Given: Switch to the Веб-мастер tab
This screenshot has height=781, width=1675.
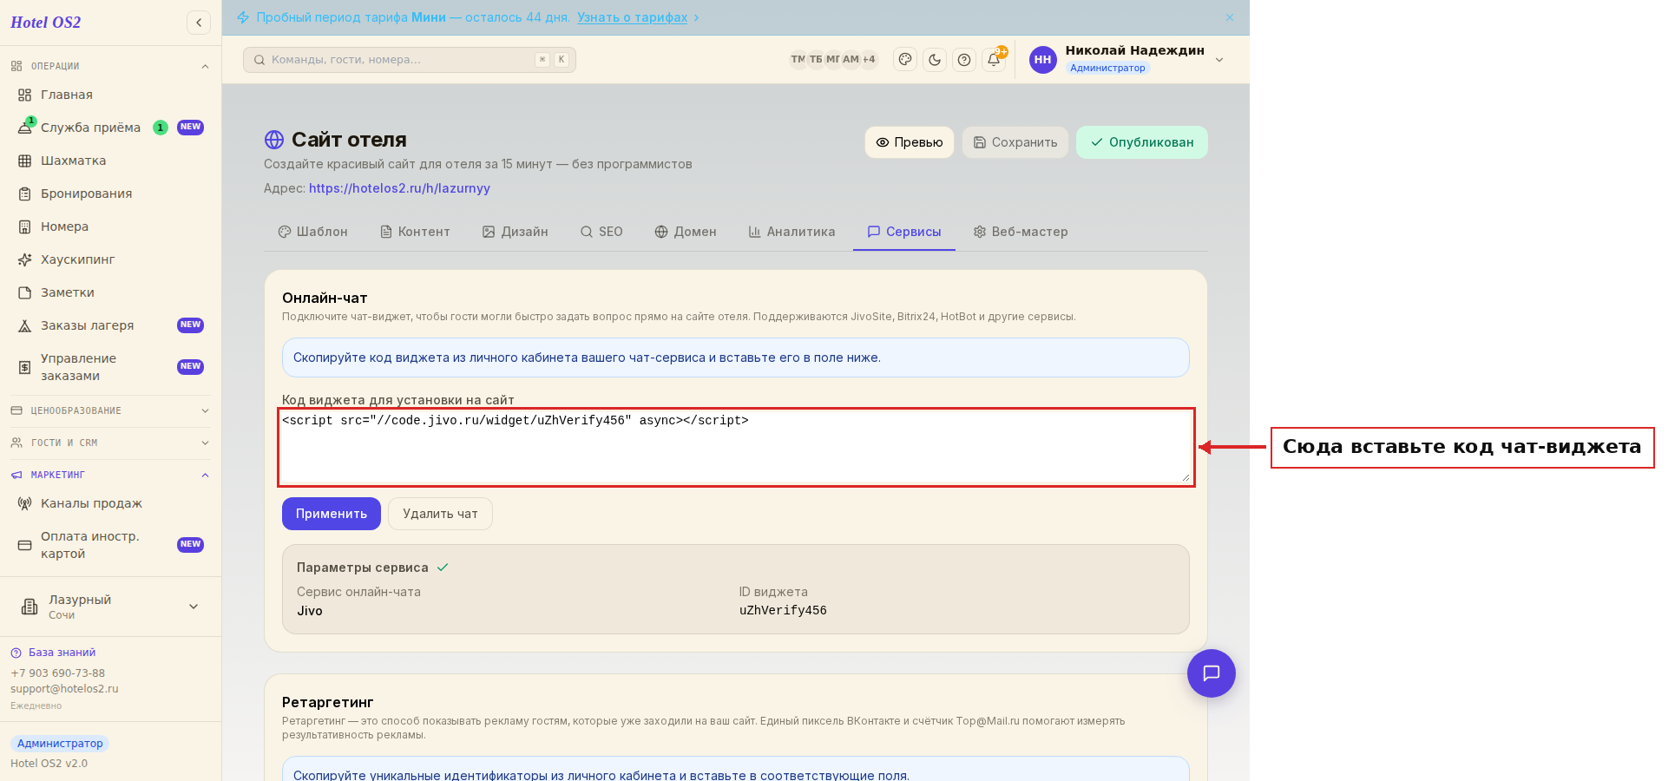Looking at the screenshot, I should pyautogui.click(x=1021, y=232).
